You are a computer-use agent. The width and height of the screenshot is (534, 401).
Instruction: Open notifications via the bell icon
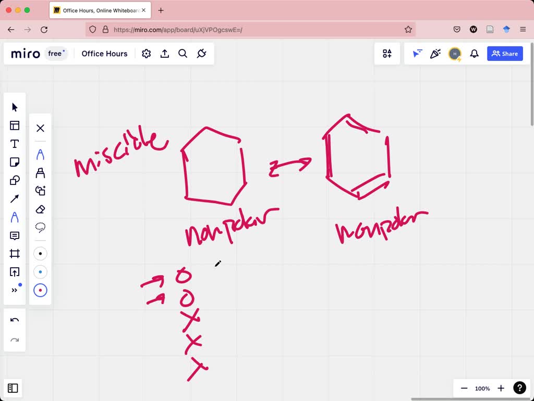click(x=474, y=54)
